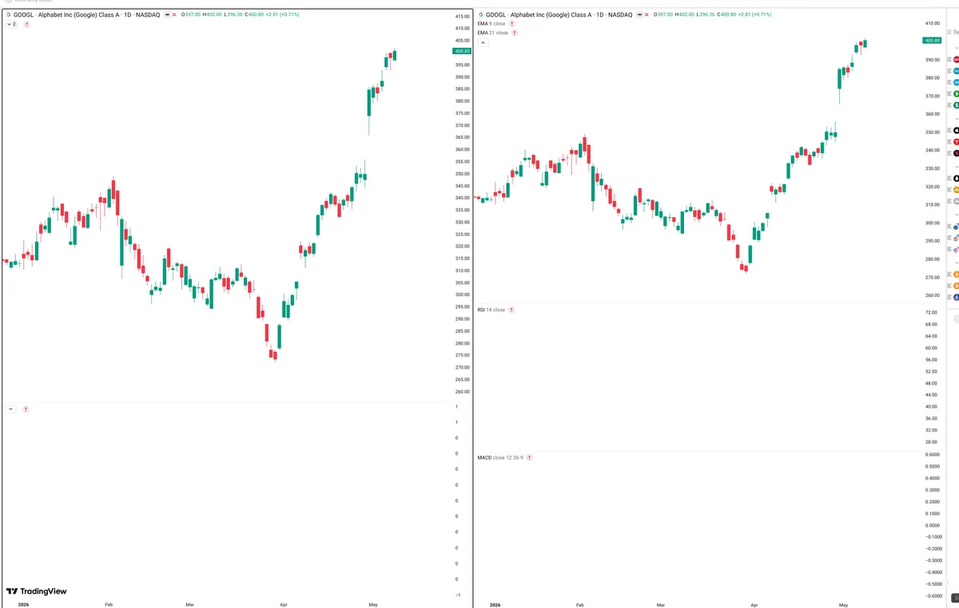The image size is (959, 608).
Task: Open TradingView logo link
Action: [37, 591]
